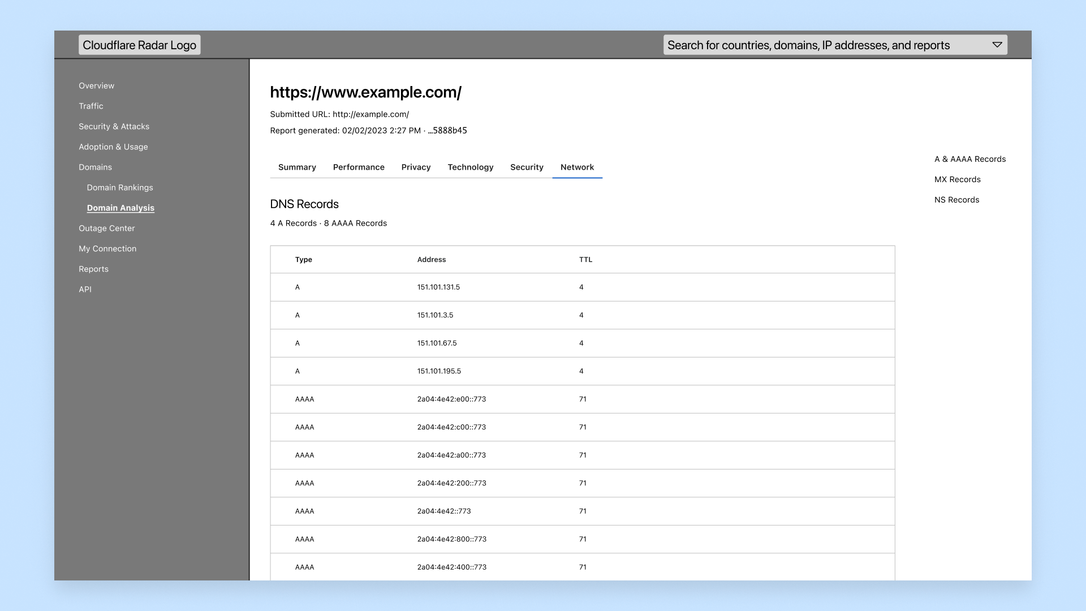Open the API link in the sidebar
This screenshot has height=611, width=1086.
tap(85, 290)
